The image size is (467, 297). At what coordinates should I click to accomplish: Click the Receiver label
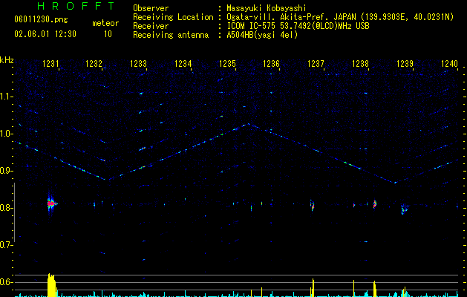pyautogui.click(x=151, y=26)
